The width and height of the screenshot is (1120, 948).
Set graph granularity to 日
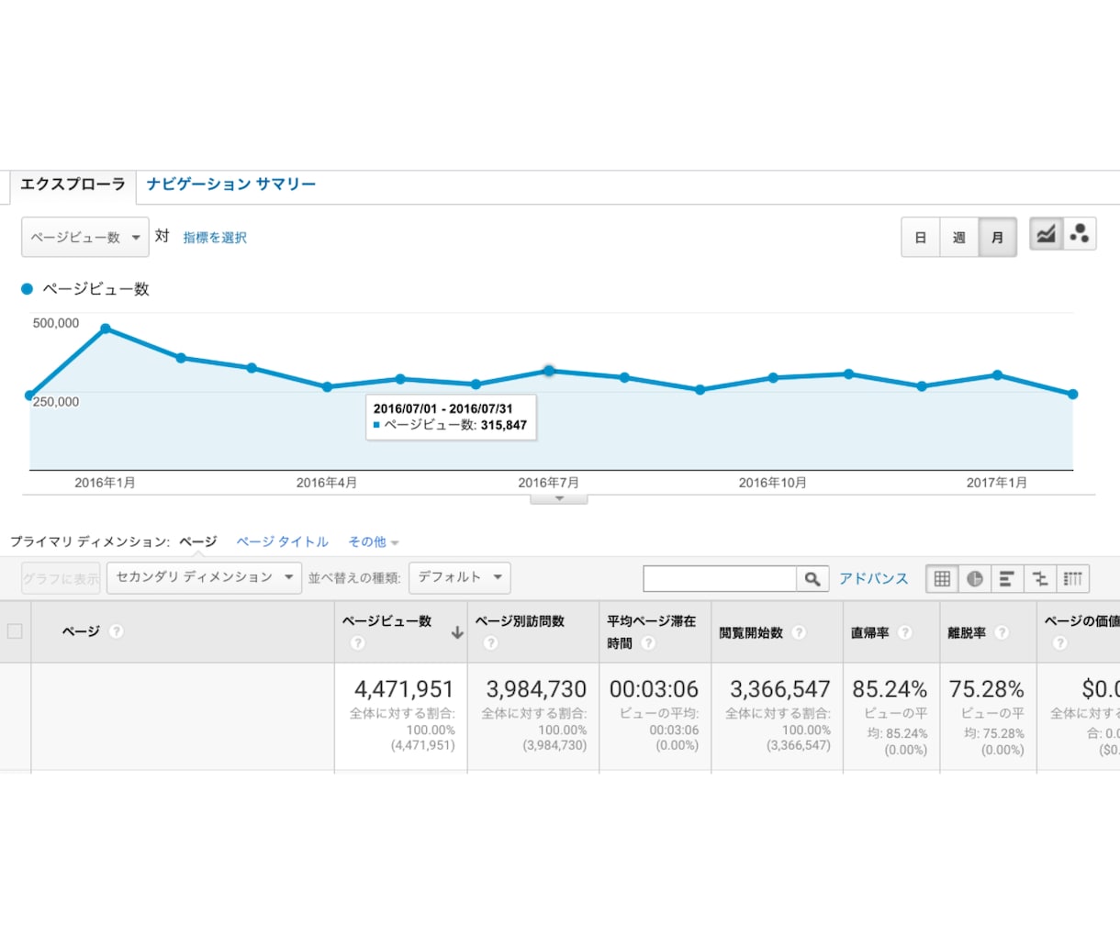pyautogui.click(x=920, y=238)
